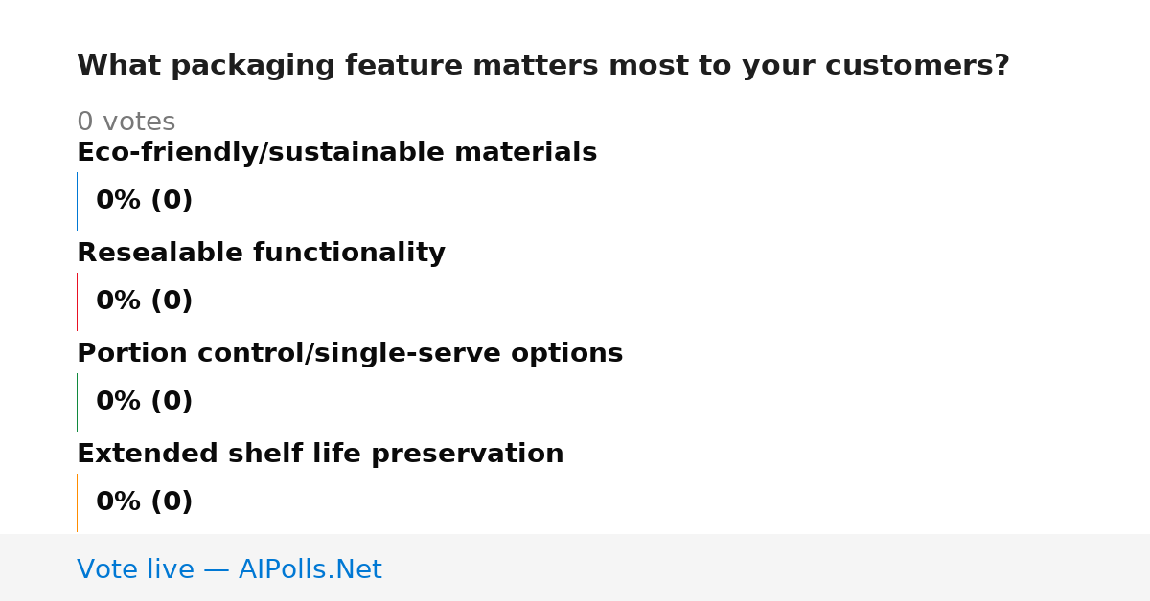This screenshot has width=1150, height=601.
Task: Select the Eco-friendly/sustainable materials option
Action: [x=336, y=153]
